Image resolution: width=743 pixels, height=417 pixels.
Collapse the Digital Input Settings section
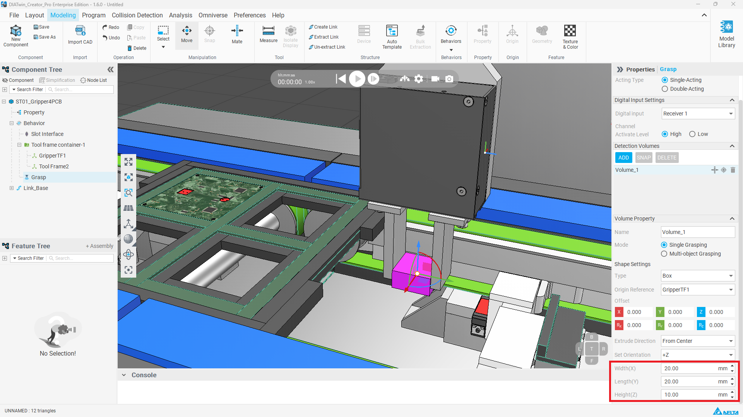pos(732,100)
